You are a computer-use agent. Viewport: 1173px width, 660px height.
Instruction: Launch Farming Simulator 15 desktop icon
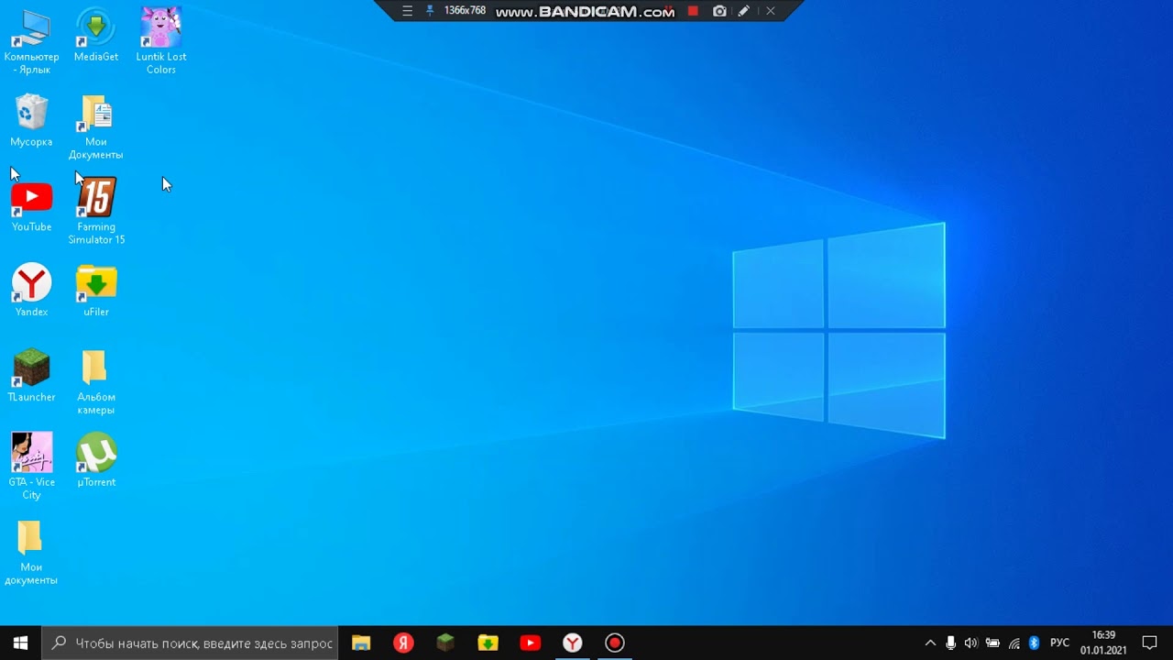pos(96,212)
